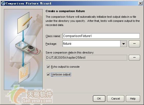The image size is (144, 105).
Task: Click the comparison data directory path field
Action: (86, 58)
